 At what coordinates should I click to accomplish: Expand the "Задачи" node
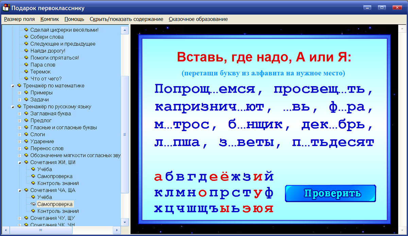click(19, 99)
